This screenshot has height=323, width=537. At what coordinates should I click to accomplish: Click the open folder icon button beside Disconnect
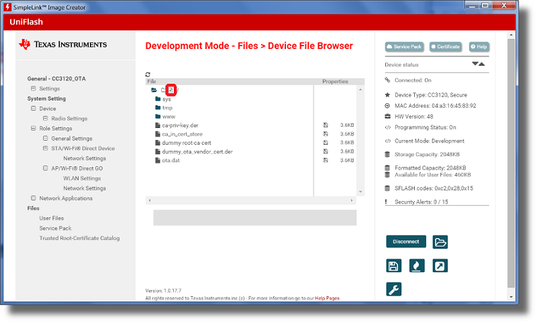[440, 242]
